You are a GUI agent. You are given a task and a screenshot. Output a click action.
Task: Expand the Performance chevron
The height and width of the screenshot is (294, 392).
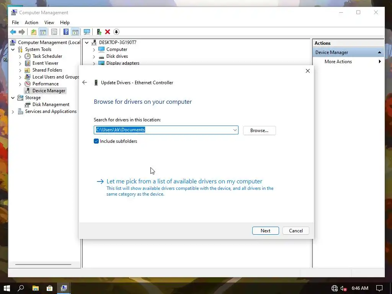(x=20, y=84)
